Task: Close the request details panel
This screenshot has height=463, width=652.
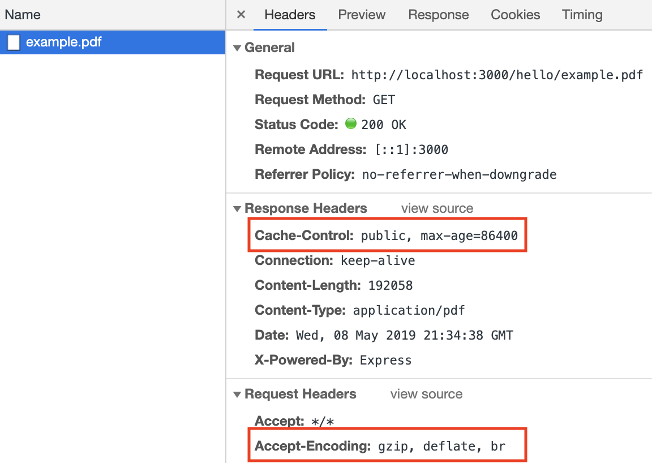Action: [241, 15]
